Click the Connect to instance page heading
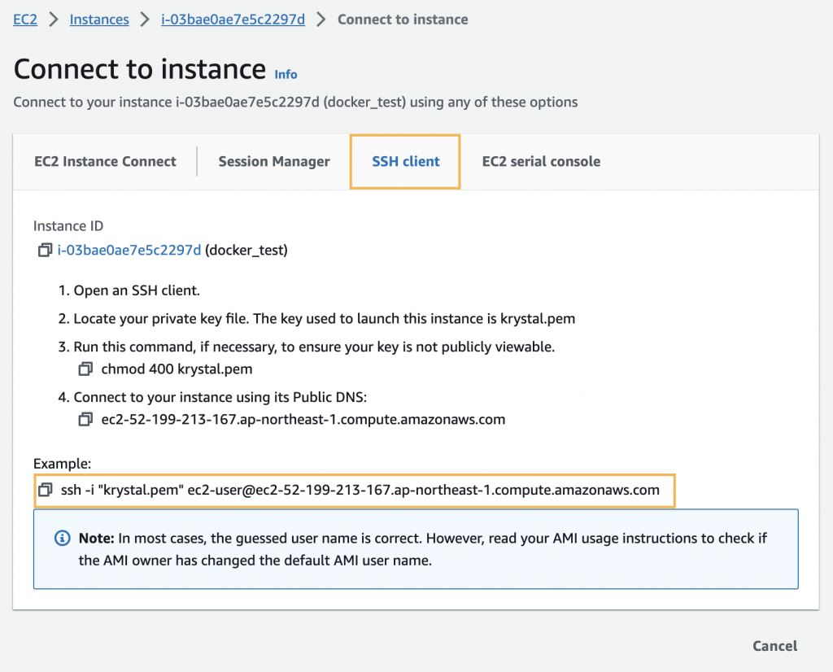 click(x=140, y=69)
